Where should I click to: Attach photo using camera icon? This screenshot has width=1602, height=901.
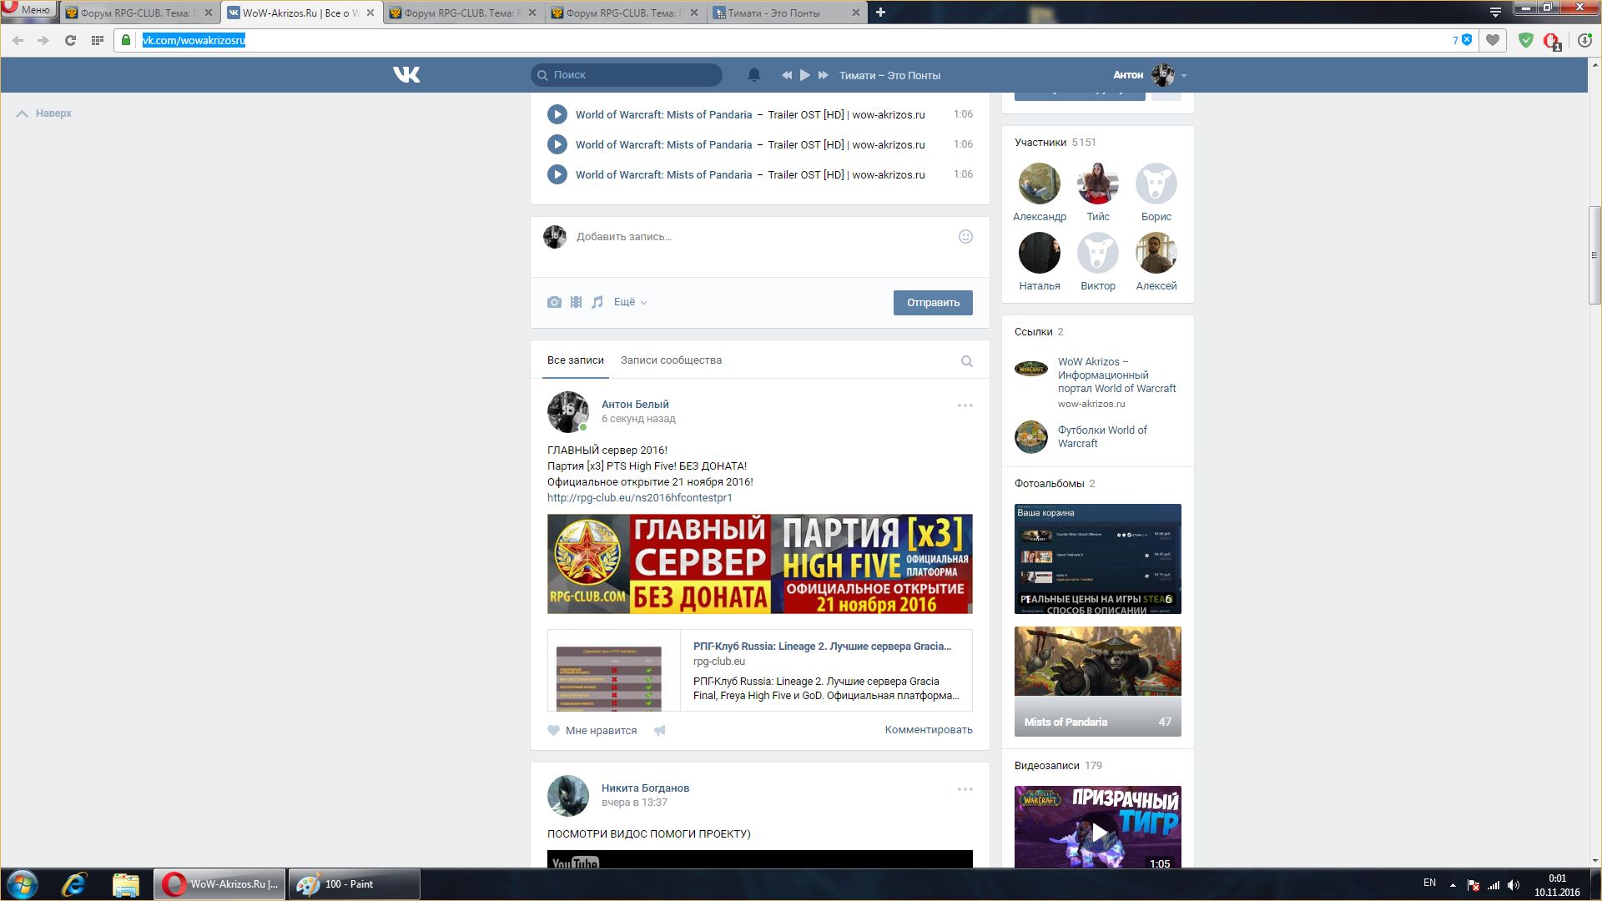point(554,302)
